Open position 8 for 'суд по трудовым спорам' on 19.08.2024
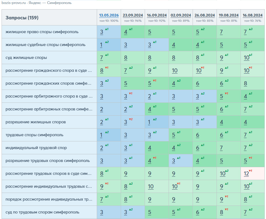Viewport: 266px width, 219px height. pyautogui.click(x=221, y=212)
